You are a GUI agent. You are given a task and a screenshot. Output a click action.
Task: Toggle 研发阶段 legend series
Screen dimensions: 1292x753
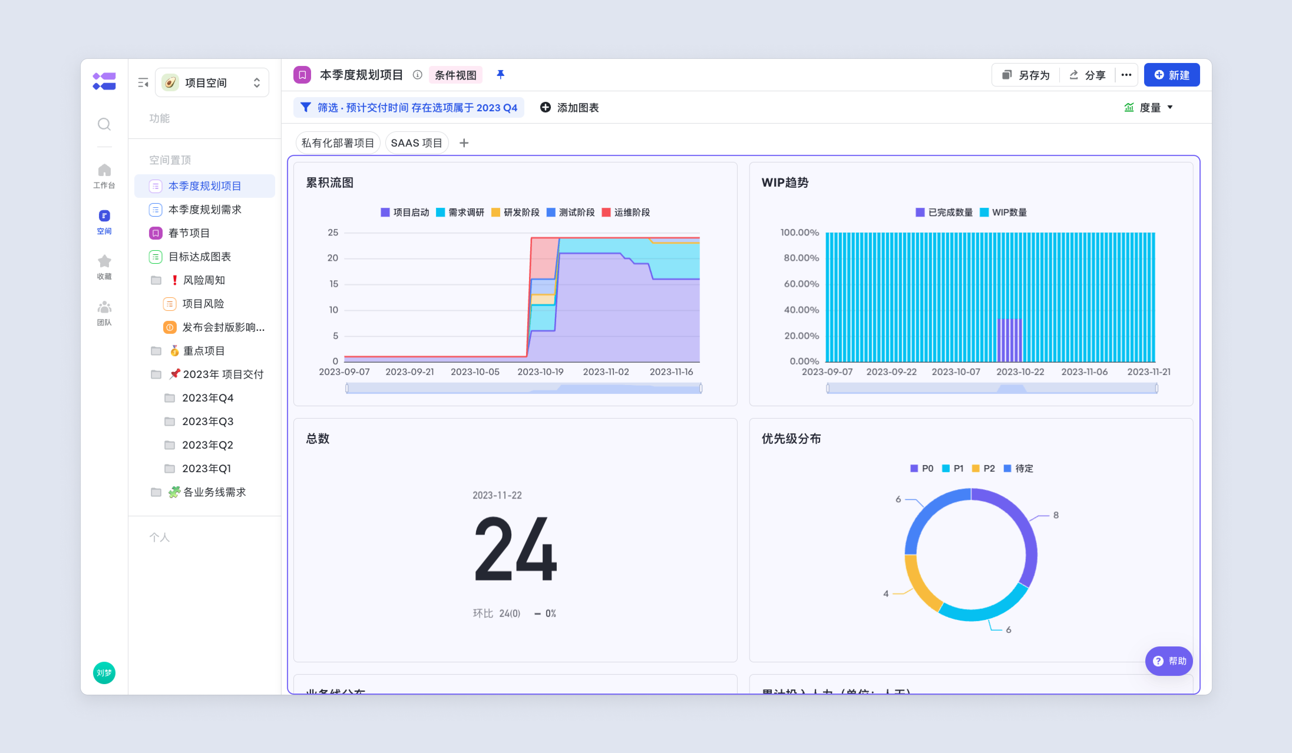515,212
